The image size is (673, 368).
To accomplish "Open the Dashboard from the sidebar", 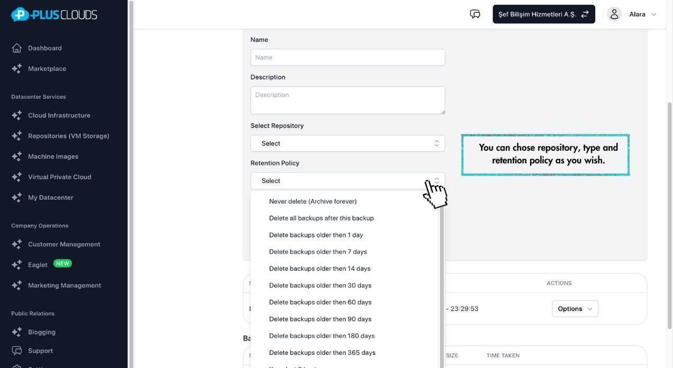I will [44, 48].
